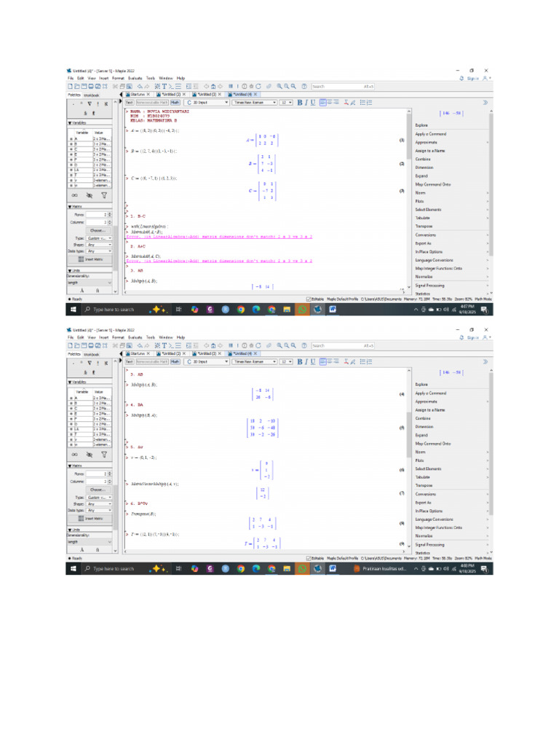559x746 pixels.
Task: Click the Underline icon in the second screenshot
Action: point(313,361)
